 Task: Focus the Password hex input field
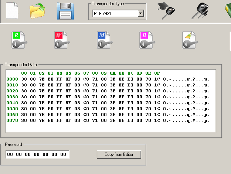coord(37,154)
